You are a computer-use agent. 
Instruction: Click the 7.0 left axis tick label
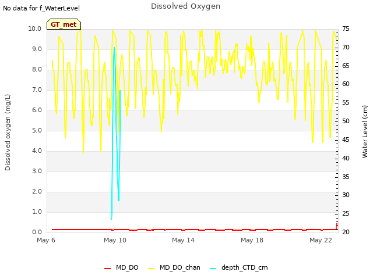click(x=37, y=90)
